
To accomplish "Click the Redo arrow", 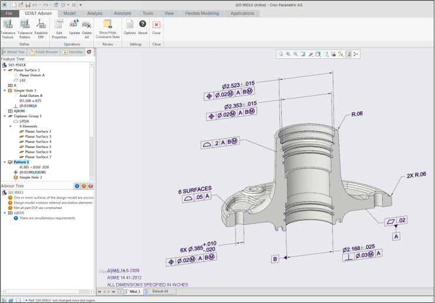I will [45, 5].
